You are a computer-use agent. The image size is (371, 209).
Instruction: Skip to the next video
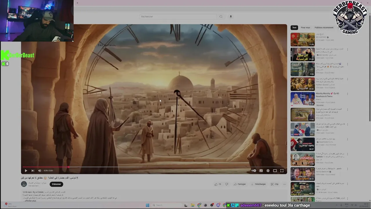point(33,171)
